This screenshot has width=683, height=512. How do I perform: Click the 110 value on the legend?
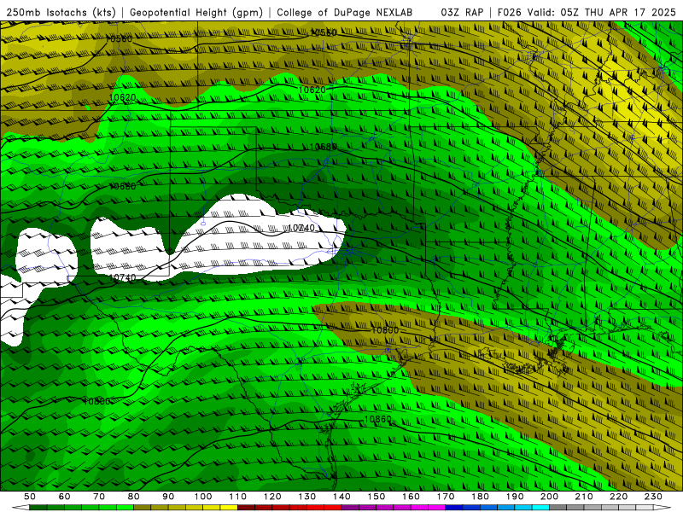point(238,497)
